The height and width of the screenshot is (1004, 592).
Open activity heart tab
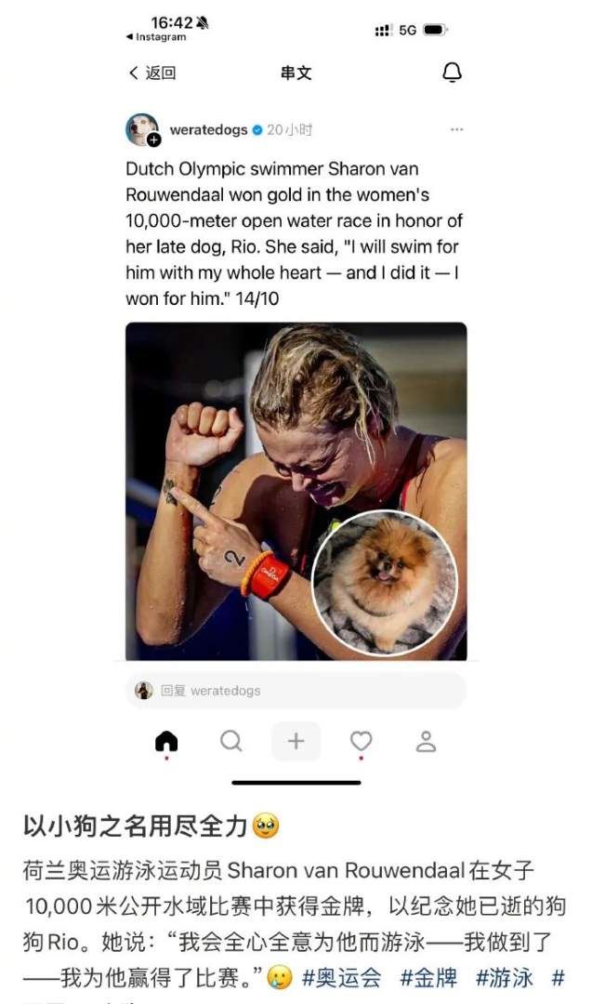(x=361, y=742)
